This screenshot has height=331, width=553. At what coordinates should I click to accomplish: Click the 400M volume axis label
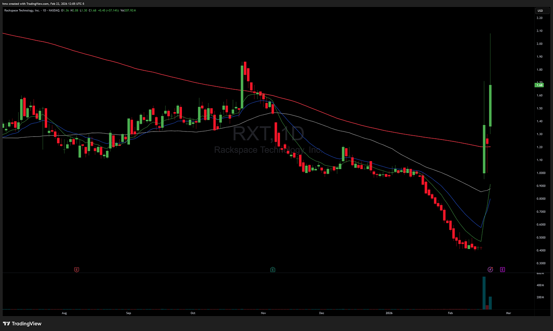coord(540,285)
